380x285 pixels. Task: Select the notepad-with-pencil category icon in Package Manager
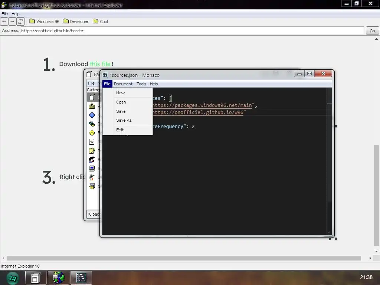pyautogui.click(x=92, y=151)
